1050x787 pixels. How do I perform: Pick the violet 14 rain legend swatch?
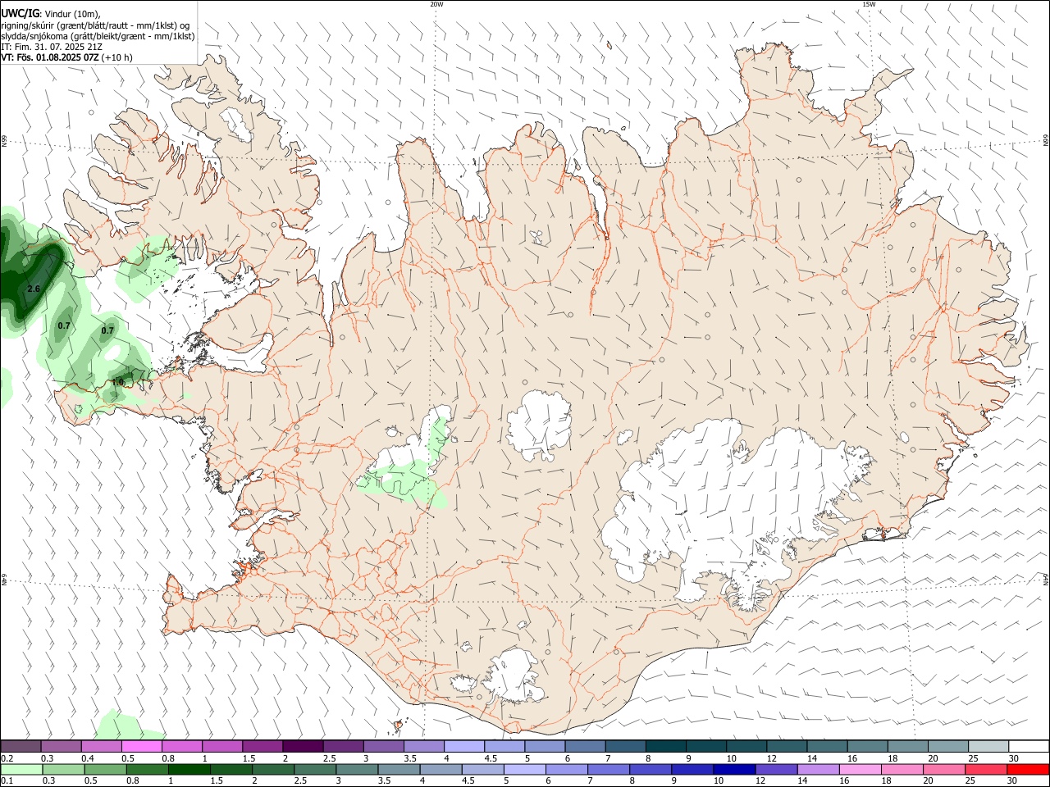[819, 770]
